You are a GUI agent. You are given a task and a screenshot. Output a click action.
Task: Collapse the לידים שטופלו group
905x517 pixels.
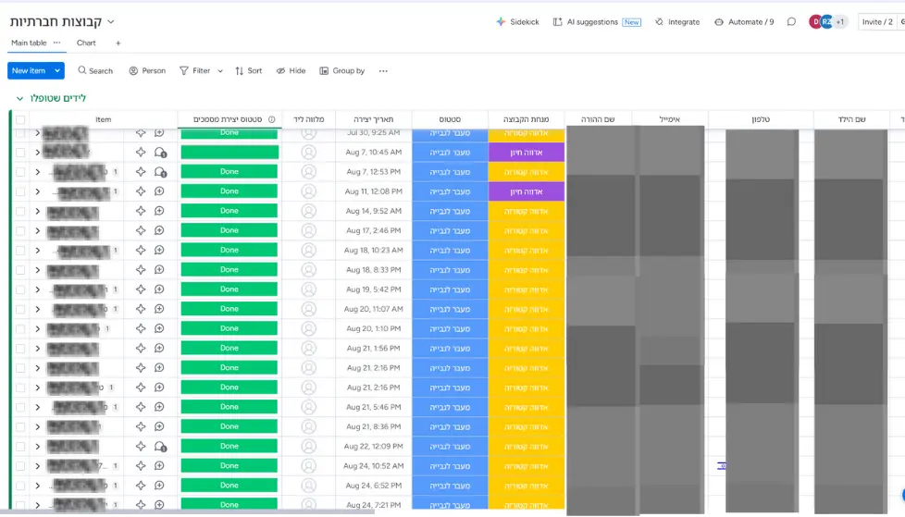(x=19, y=99)
